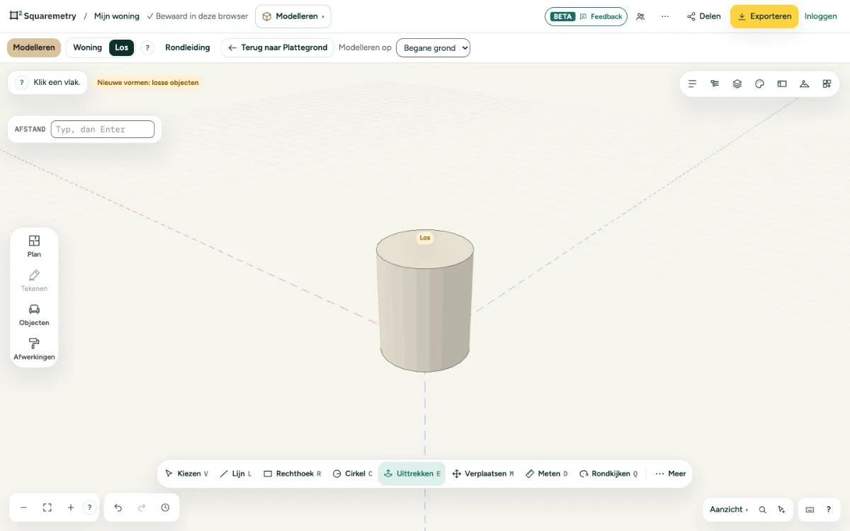The height and width of the screenshot is (531, 850).
Task: Click the magnifier search icon
Action: 762,510
